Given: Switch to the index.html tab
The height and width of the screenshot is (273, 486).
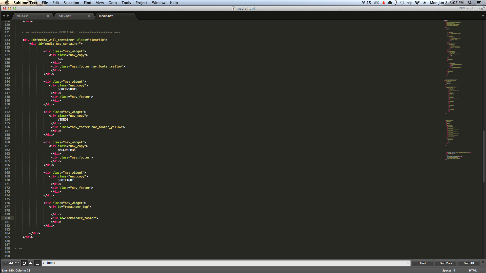Looking at the screenshot, I should 65,16.
